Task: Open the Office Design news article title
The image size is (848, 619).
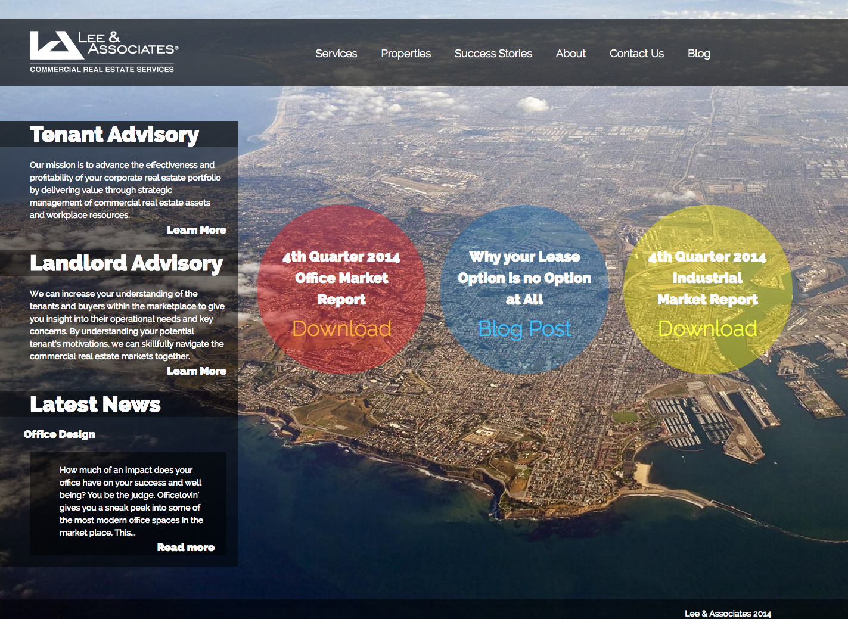Action: click(x=60, y=434)
